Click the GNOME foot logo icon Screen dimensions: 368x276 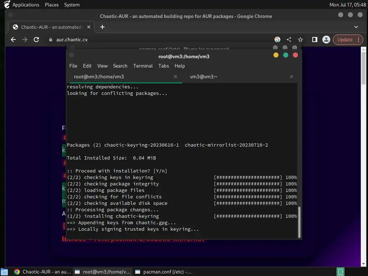coord(7,4)
